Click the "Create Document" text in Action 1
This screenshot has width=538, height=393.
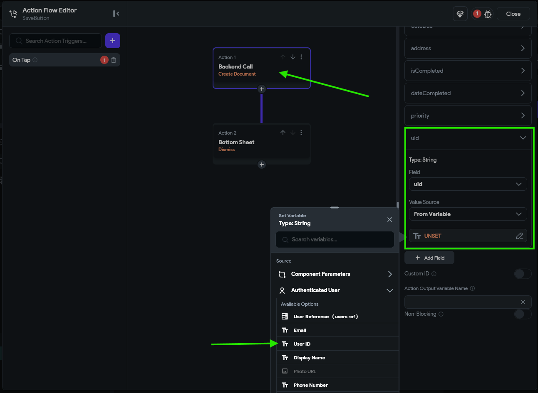coord(237,74)
